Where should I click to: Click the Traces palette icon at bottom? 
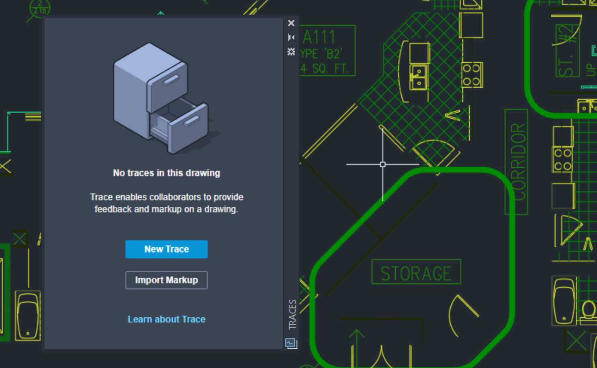(x=291, y=343)
